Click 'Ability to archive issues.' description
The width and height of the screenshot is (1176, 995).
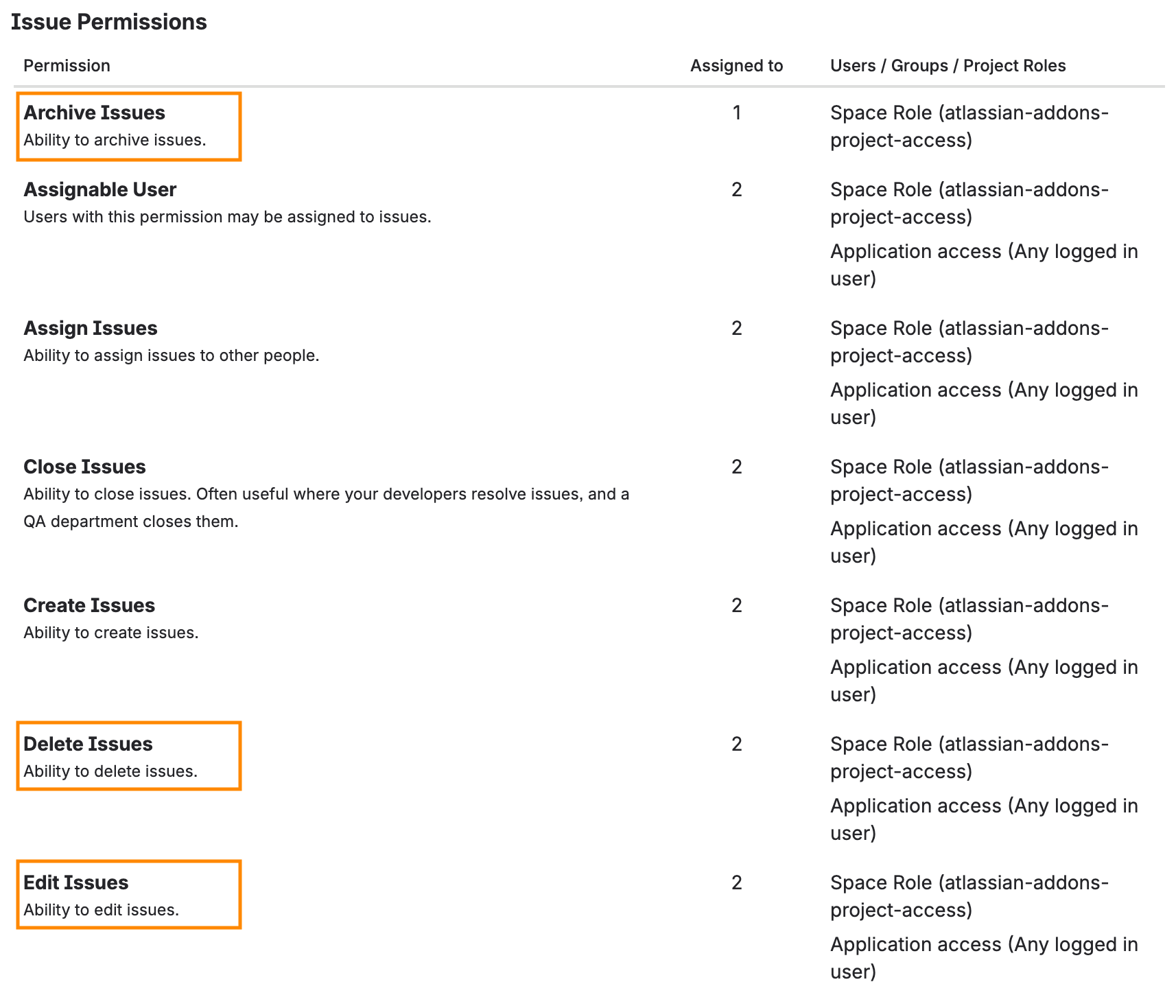pyautogui.click(x=115, y=140)
